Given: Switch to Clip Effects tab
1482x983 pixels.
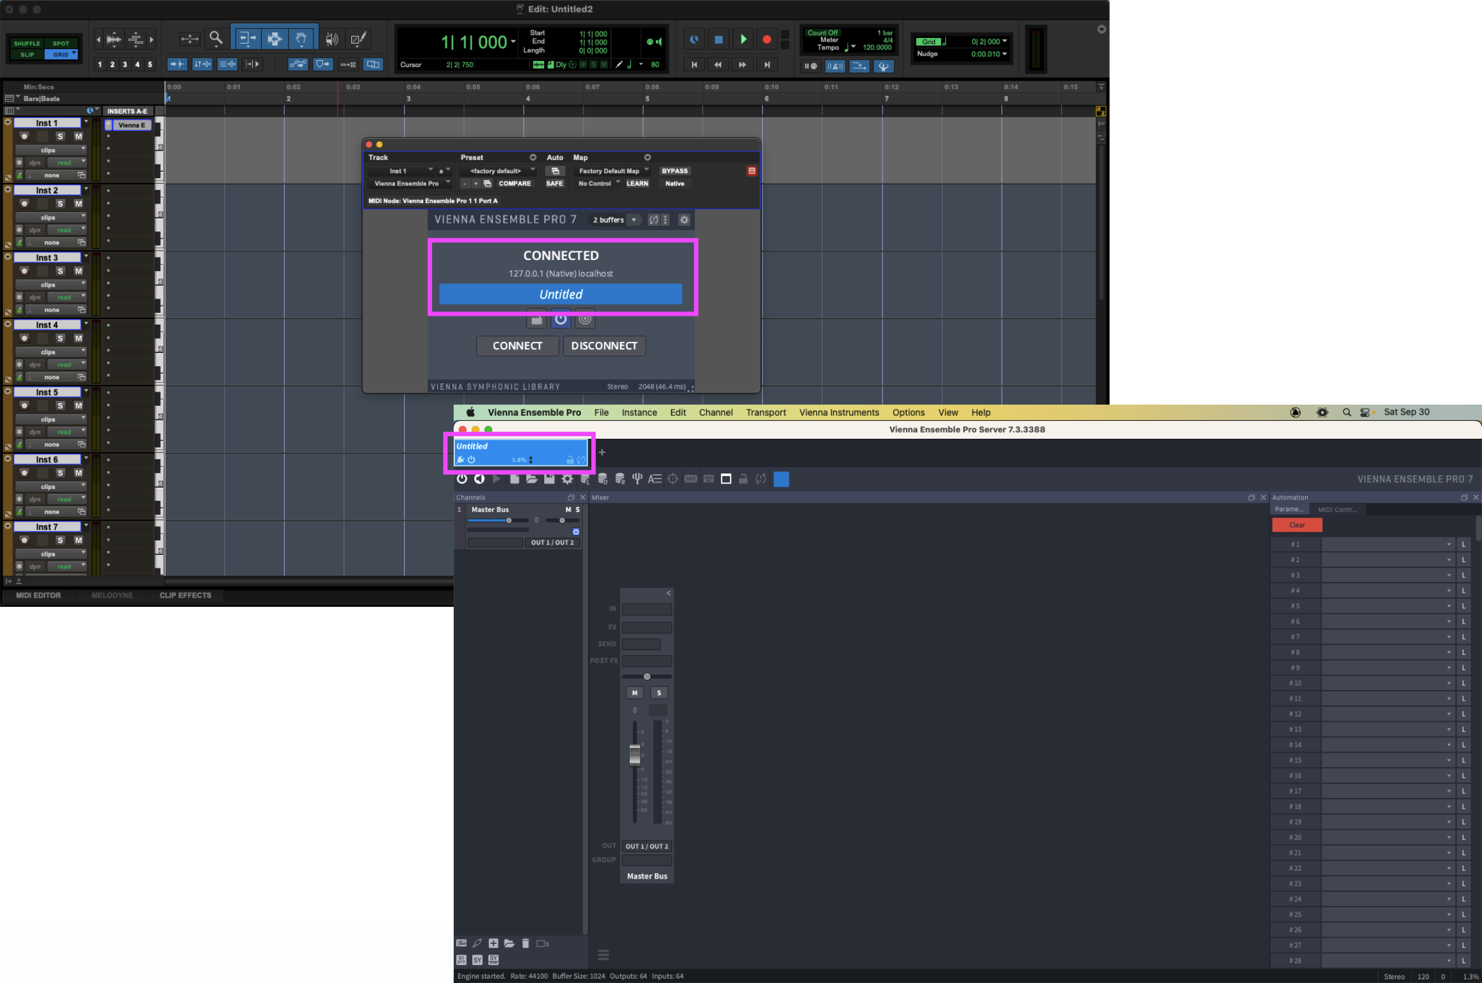Looking at the screenshot, I should (185, 596).
